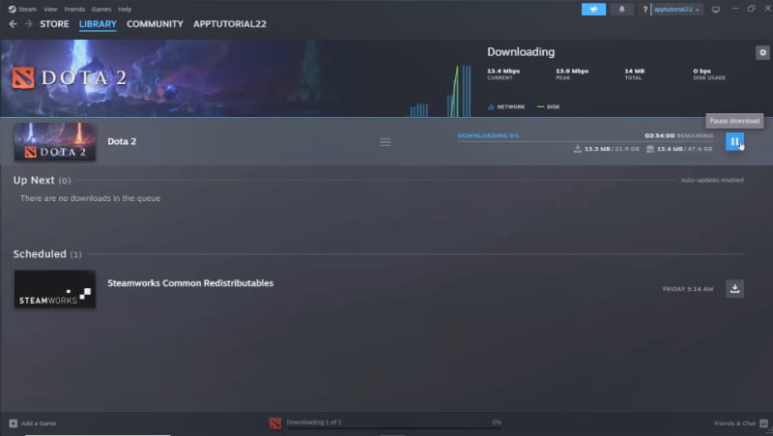This screenshot has width=773, height=436.
Task: Click the Friends & Chat label
Action: [734, 423]
